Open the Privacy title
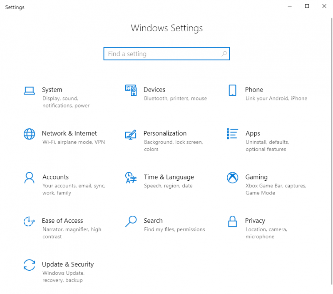 pyautogui.click(x=255, y=221)
